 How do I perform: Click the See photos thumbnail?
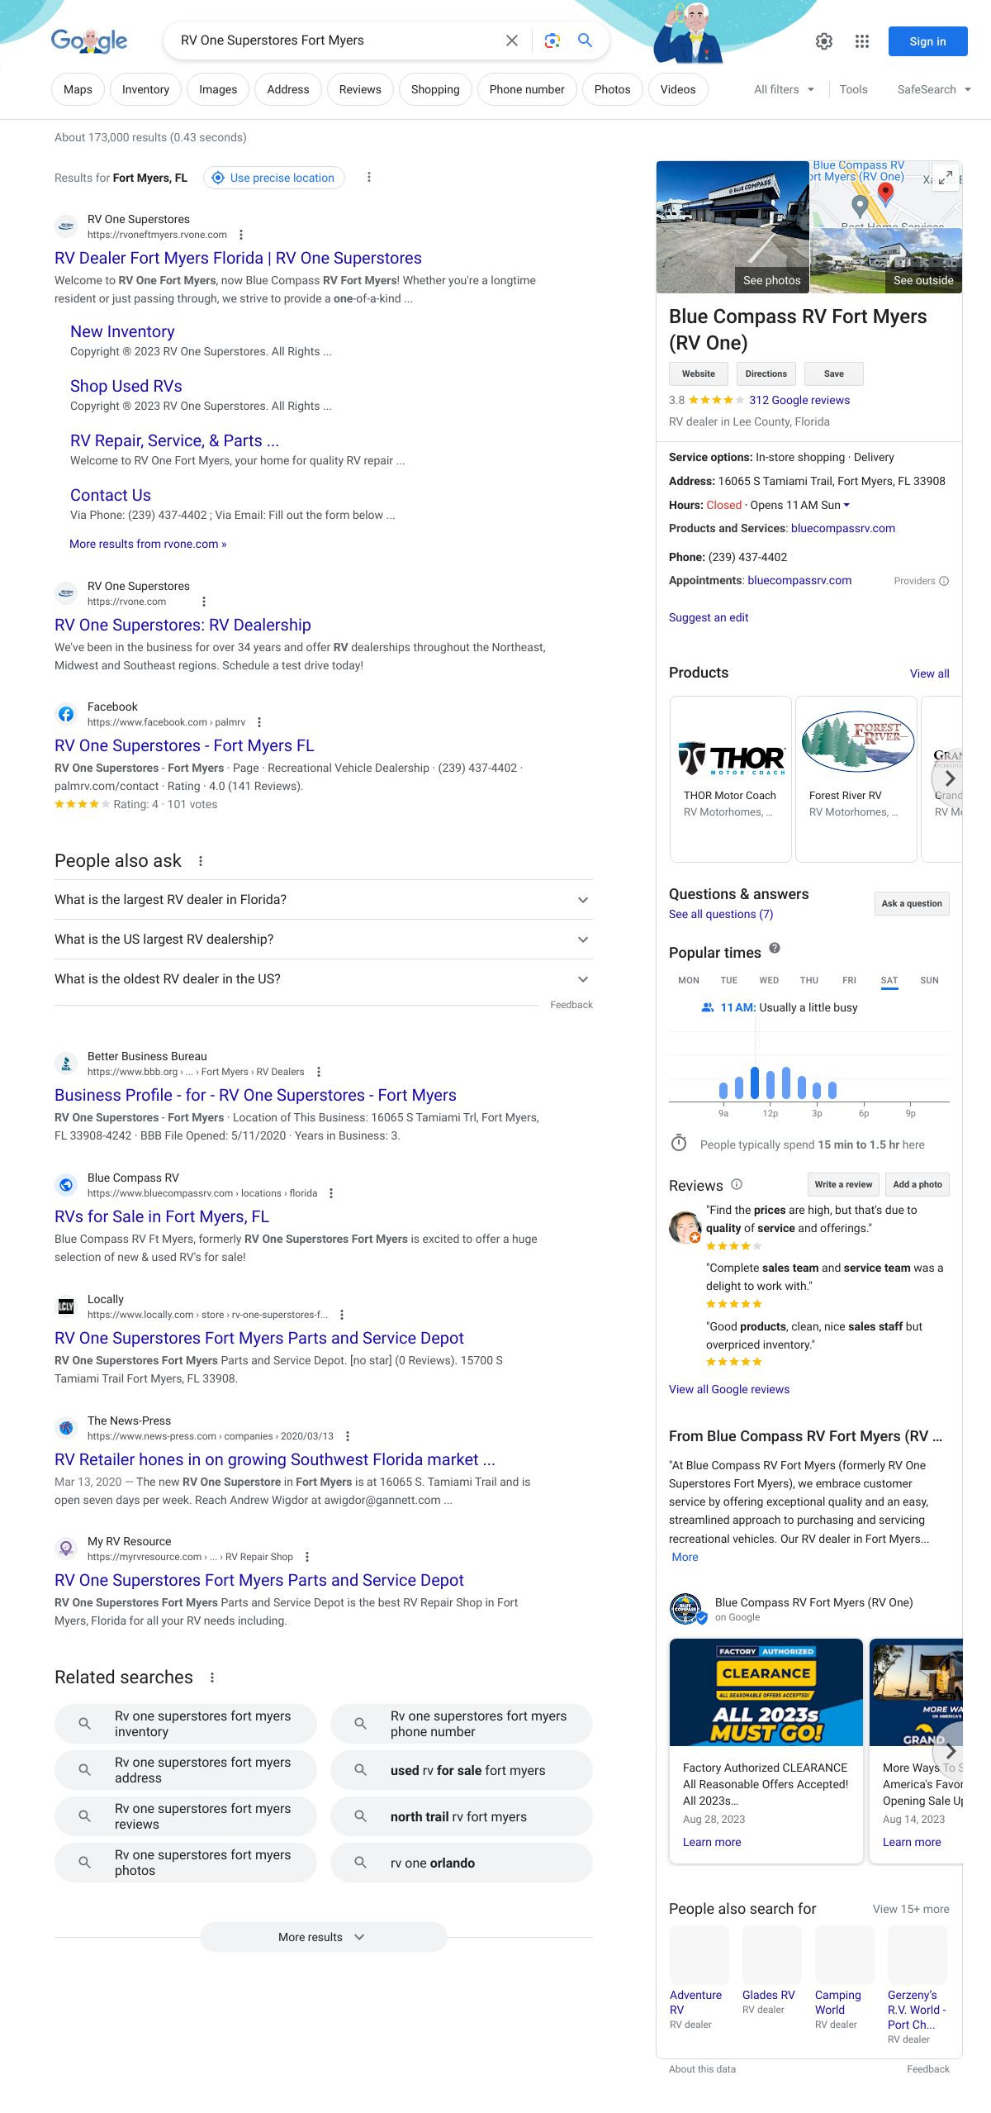(733, 227)
